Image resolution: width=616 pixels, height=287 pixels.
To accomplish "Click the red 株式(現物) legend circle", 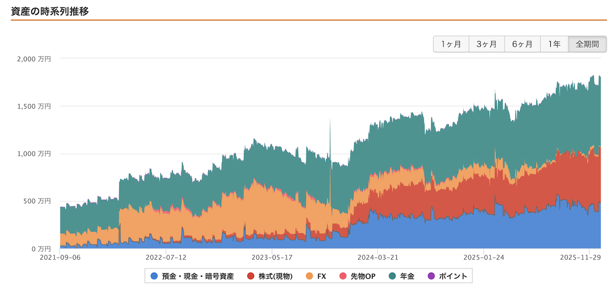I will [x=251, y=276].
